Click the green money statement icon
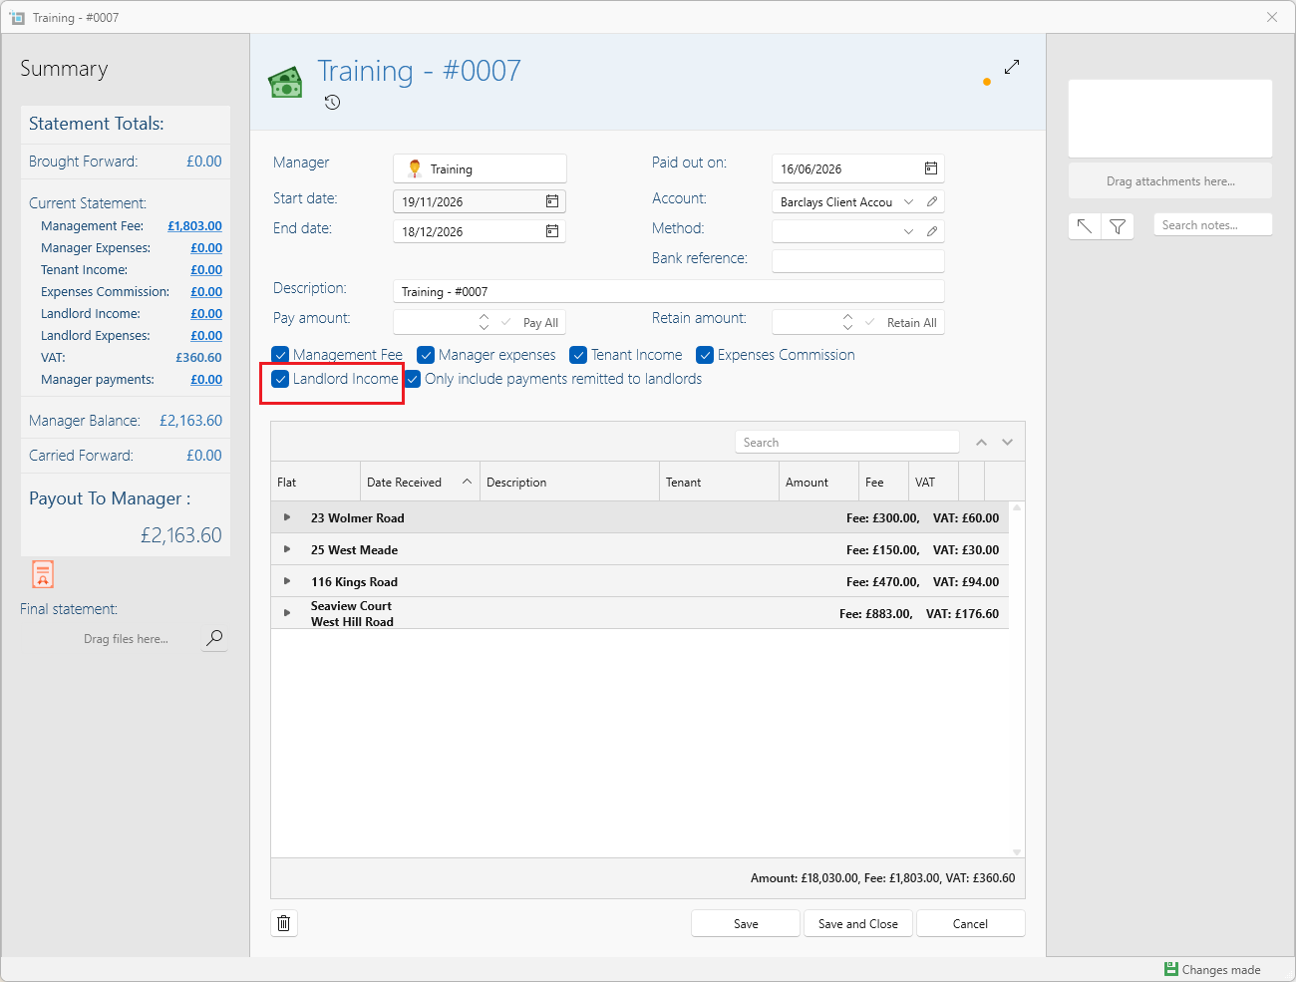The width and height of the screenshot is (1296, 982). [286, 83]
